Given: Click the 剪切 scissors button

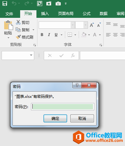Looking at the screenshot, I should pyautogui.click(x=23, y=22).
